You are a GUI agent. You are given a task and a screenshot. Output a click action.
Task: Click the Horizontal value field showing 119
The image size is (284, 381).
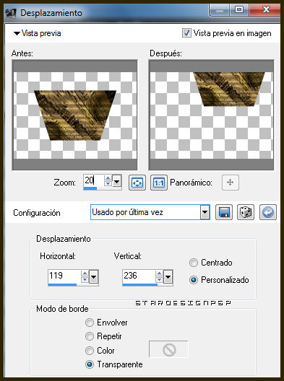tap(64, 276)
